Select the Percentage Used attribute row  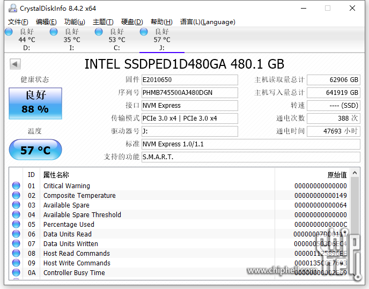(180, 224)
